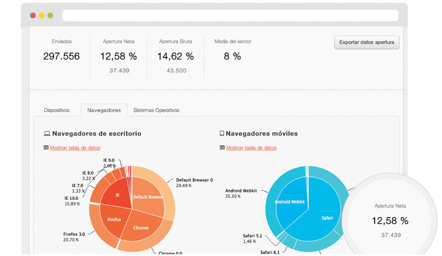Click the browser address bar field
The height and width of the screenshot is (256, 442).
click(x=231, y=15)
